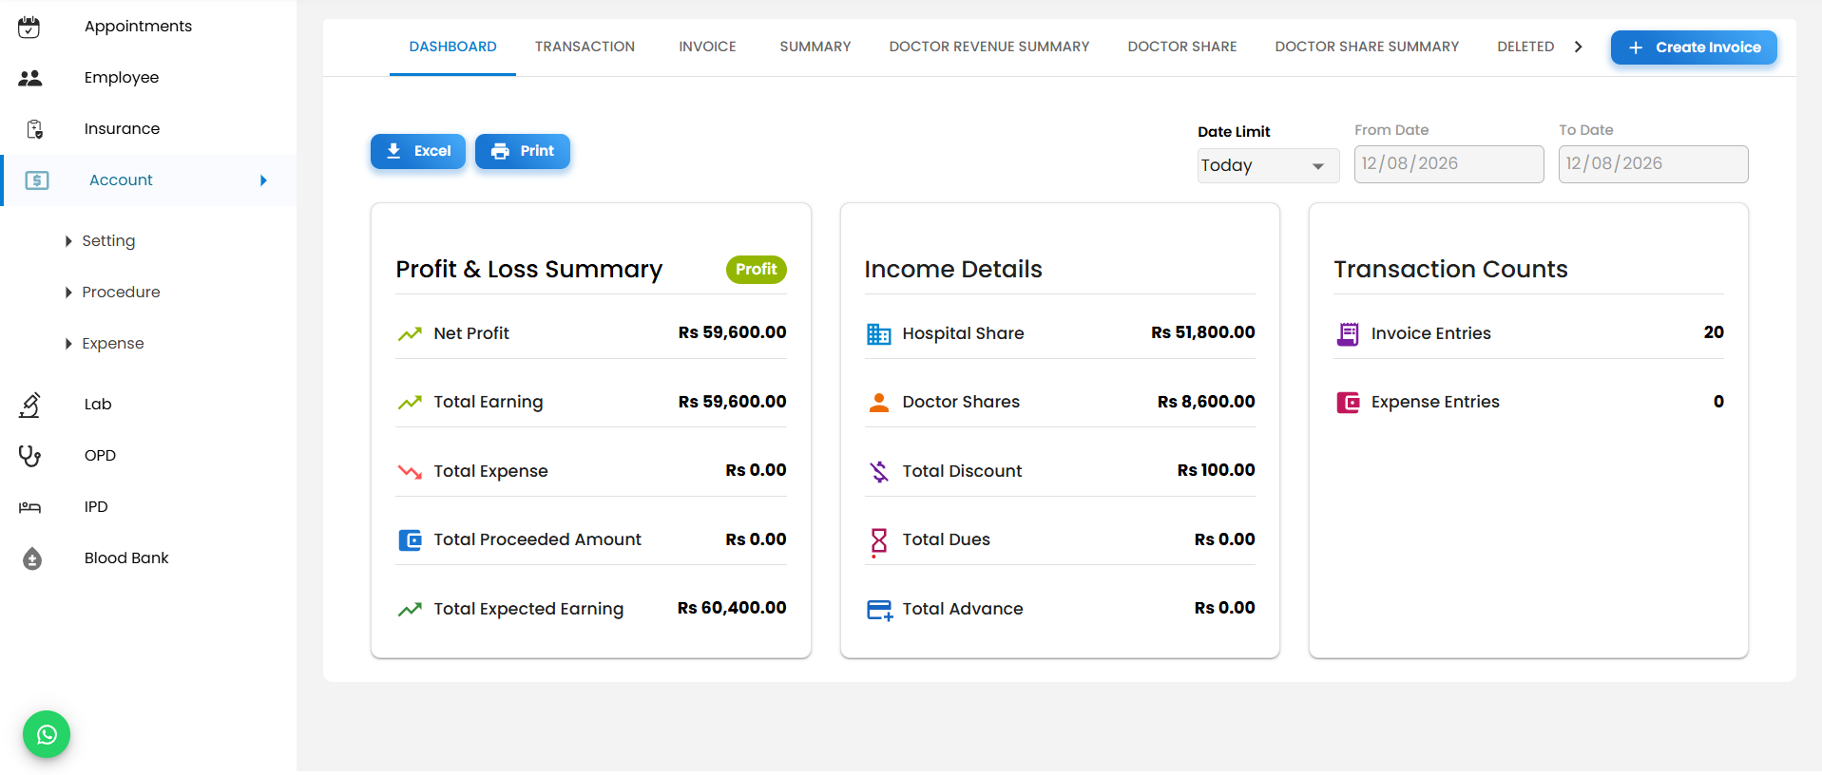Image resolution: width=1822 pixels, height=775 pixels.
Task: Click the Lab microscope icon
Action: coord(30,405)
